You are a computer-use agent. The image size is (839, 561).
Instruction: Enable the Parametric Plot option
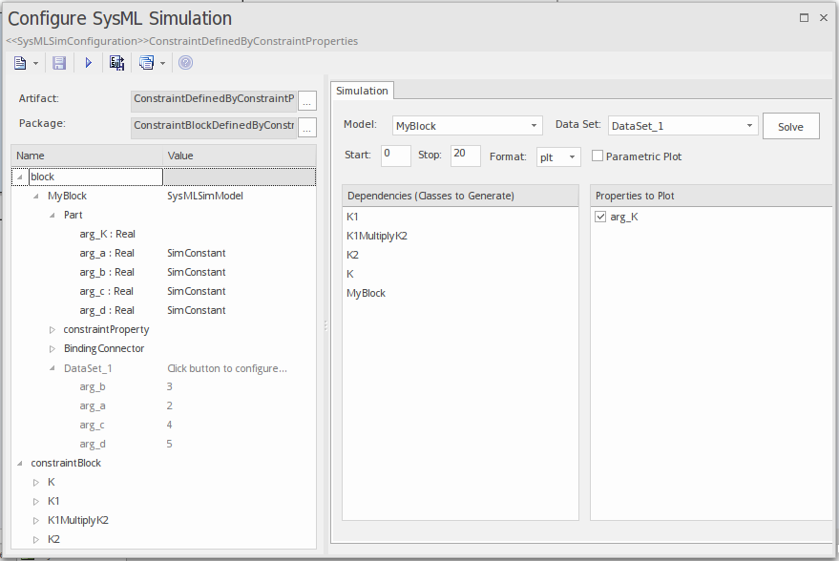[x=597, y=156]
